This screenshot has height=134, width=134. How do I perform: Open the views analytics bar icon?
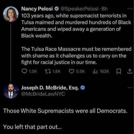pos(95,71)
